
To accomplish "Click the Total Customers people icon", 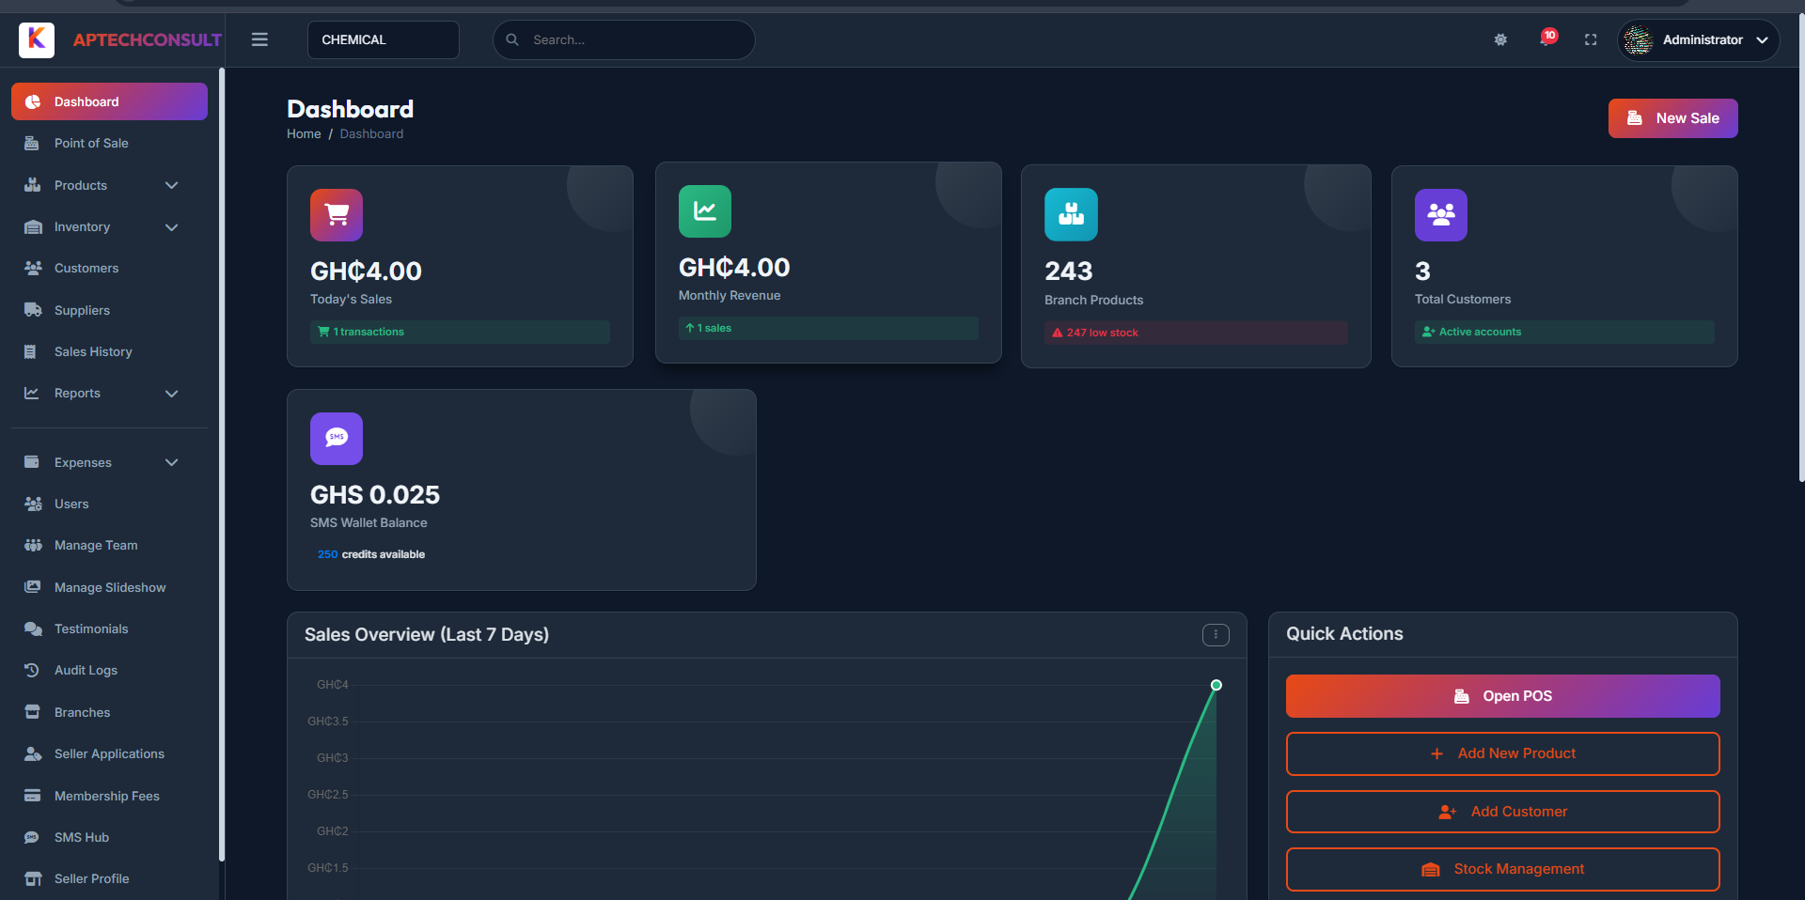I will [x=1441, y=215].
